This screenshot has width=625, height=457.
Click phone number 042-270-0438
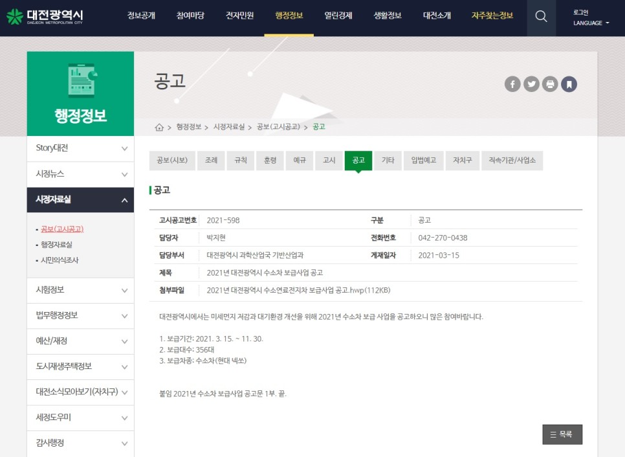point(443,238)
